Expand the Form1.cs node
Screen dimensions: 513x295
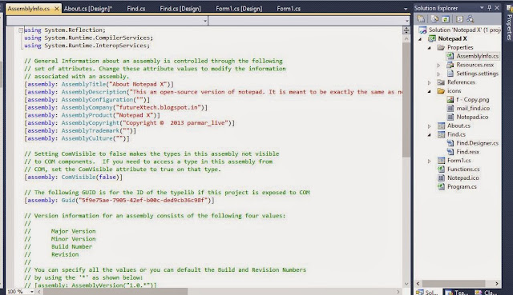click(430, 161)
